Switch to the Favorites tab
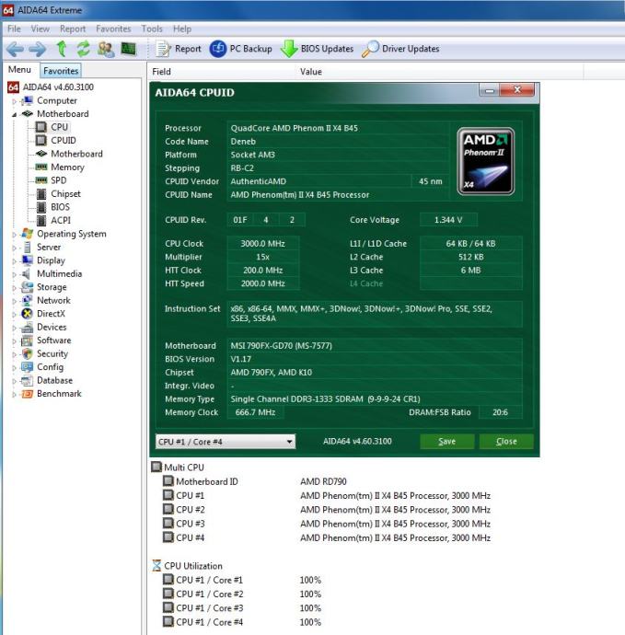 coord(61,70)
